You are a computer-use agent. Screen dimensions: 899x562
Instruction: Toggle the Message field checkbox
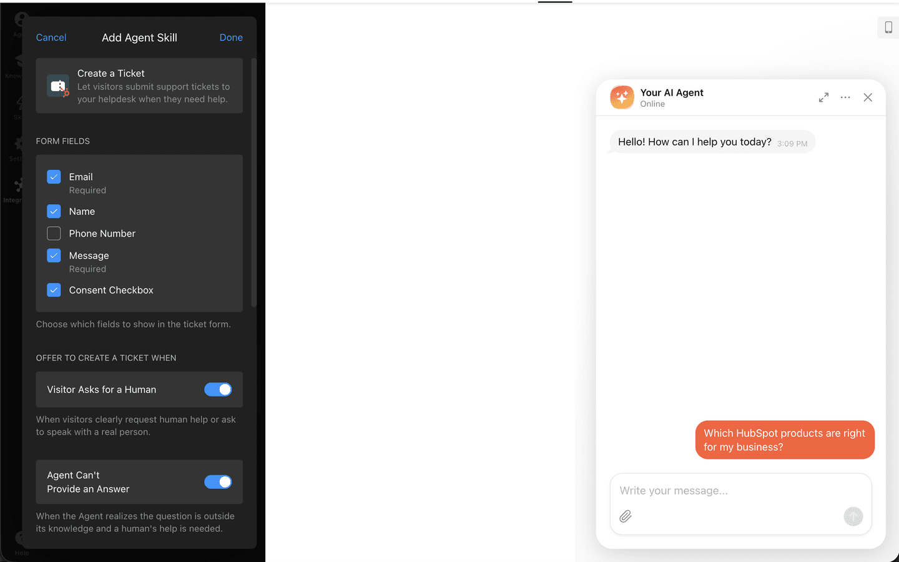(54, 255)
